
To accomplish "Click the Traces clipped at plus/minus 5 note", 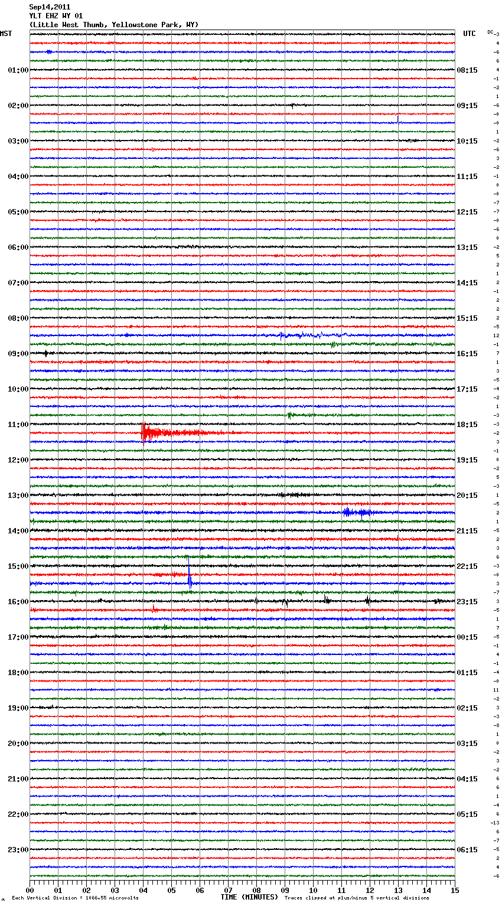I will (357, 898).
